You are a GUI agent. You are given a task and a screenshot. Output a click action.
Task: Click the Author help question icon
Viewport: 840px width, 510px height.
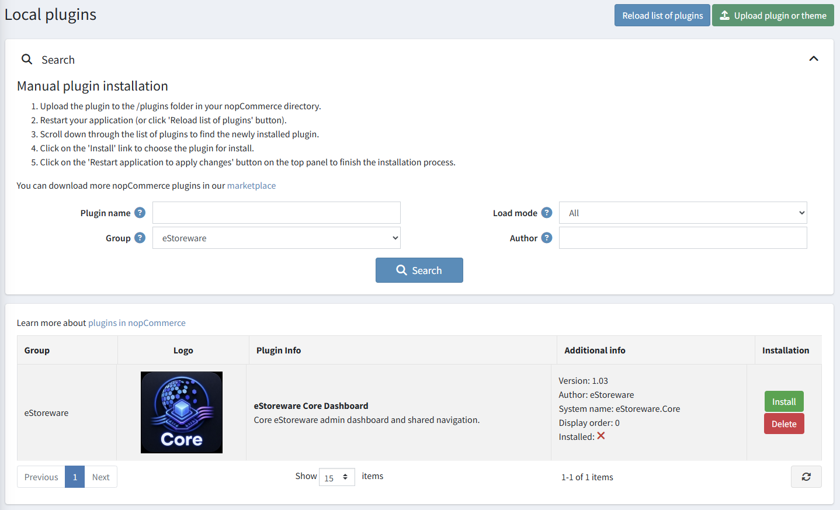[x=546, y=238]
